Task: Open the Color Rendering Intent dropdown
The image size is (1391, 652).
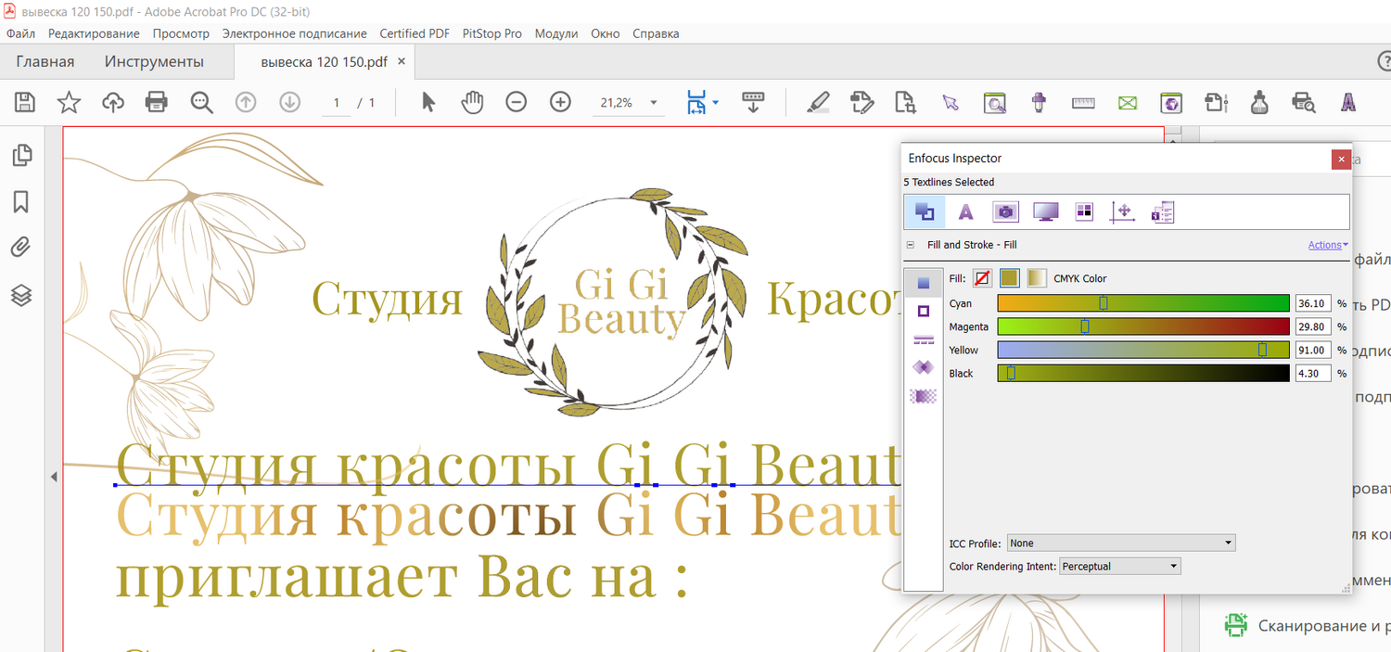Action: click(x=1119, y=567)
